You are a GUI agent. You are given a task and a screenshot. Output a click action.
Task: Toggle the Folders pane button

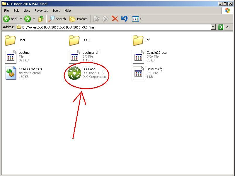point(79,19)
